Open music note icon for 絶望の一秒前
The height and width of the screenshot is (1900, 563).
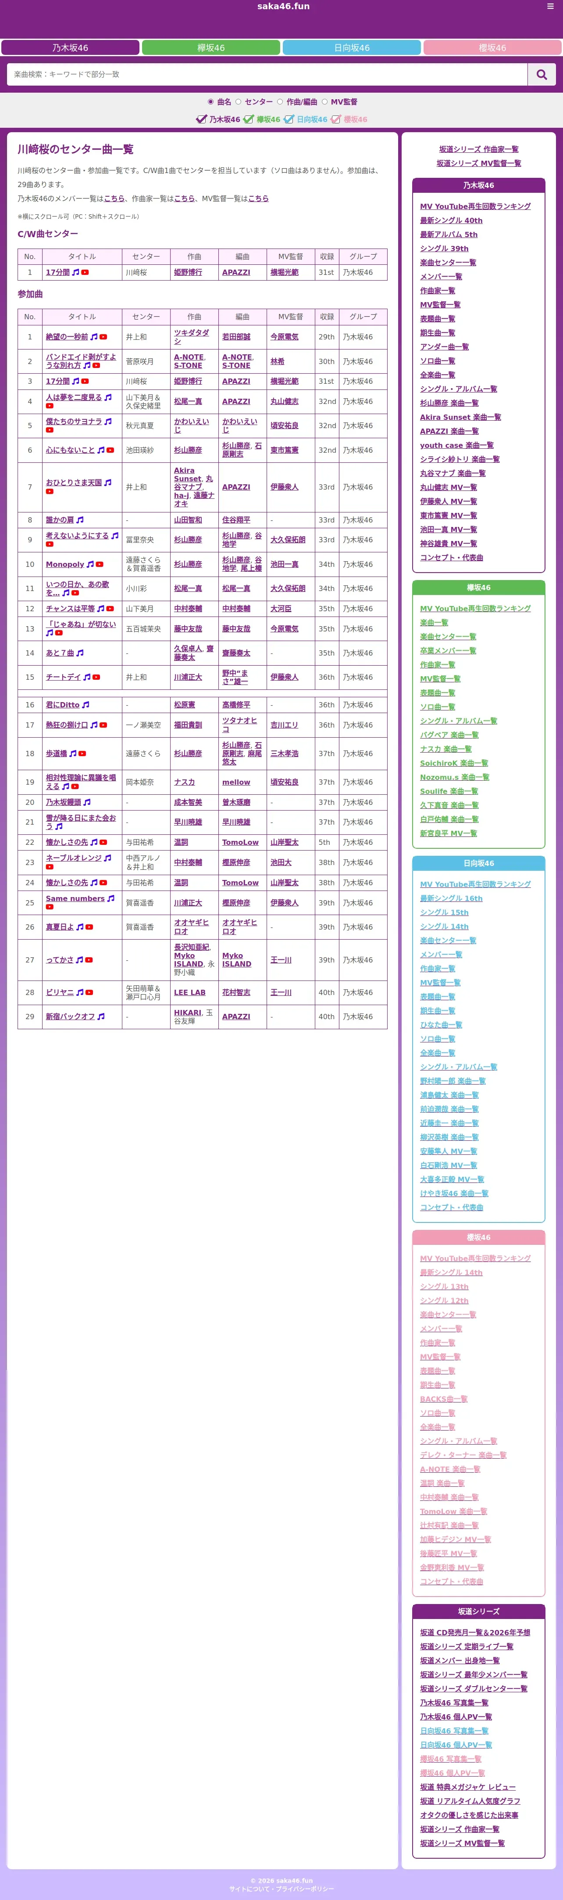(93, 337)
